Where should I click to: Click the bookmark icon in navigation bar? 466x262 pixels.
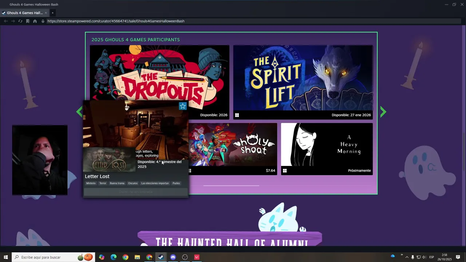tap(28, 21)
